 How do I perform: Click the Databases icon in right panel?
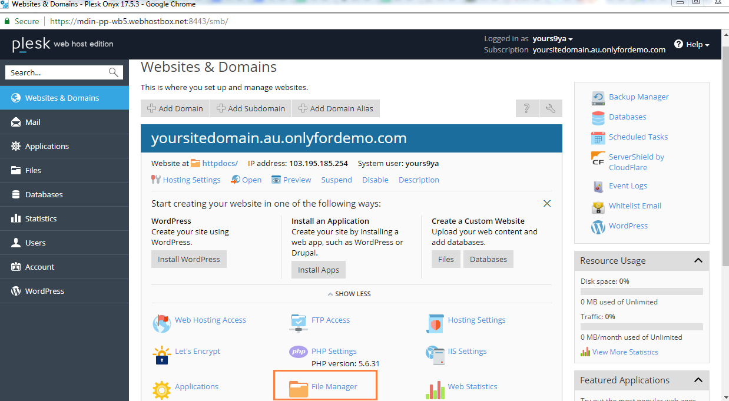(x=598, y=117)
